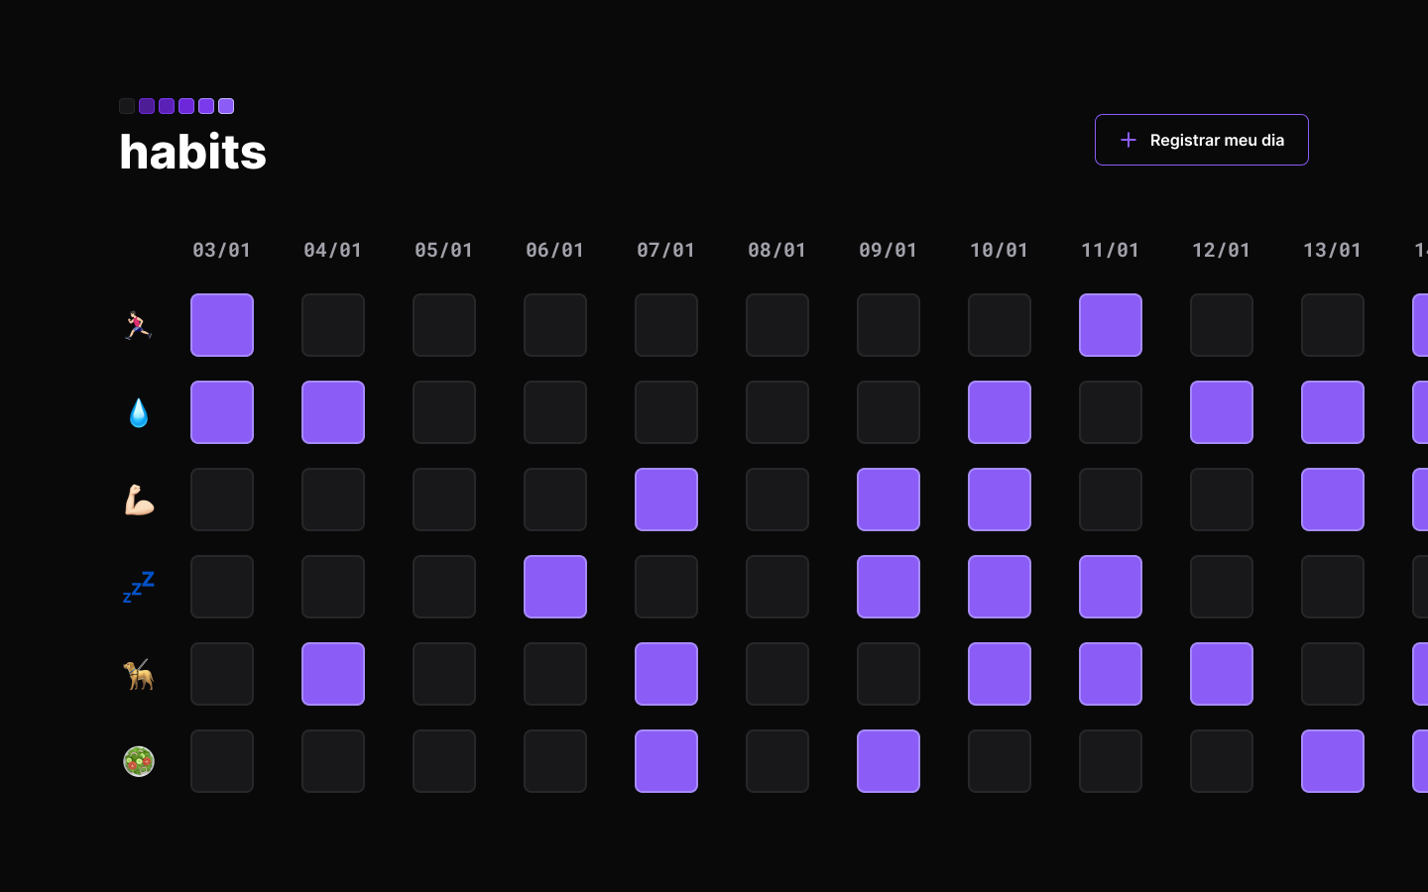
Task: Click the brightest purple logo swatch
Action: coord(225,106)
